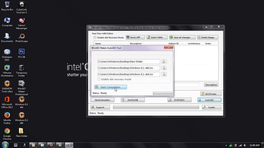Select Windows 8.1 x86 desktop image file

click(x=21, y=118)
